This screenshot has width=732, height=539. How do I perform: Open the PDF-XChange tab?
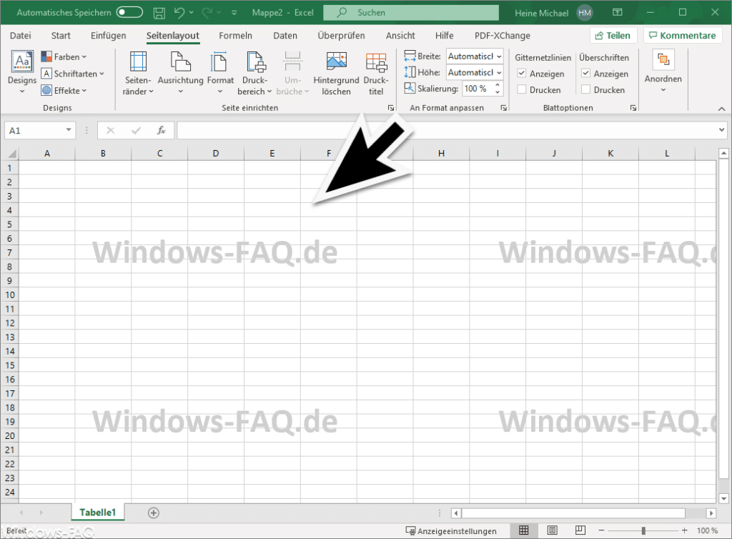pos(503,36)
